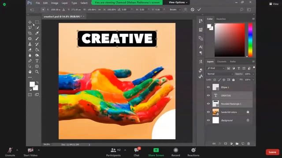Switch to the Paths tab
This screenshot has width=282, height=158.
[233, 61]
